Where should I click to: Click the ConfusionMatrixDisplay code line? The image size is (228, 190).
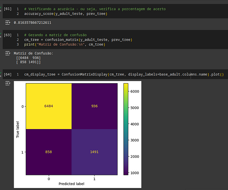point(124,75)
